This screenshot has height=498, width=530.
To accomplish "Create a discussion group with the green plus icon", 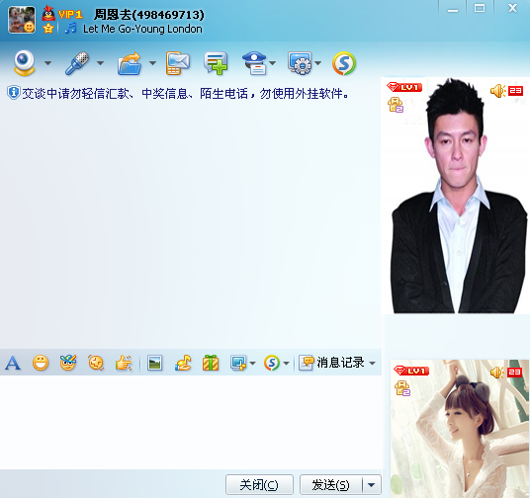I will pyautogui.click(x=216, y=63).
